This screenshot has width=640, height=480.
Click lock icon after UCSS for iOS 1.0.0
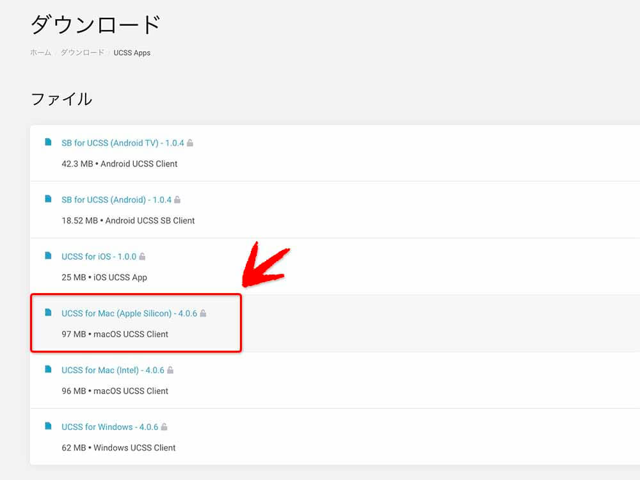pyautogui.click(x=142, y=257)
